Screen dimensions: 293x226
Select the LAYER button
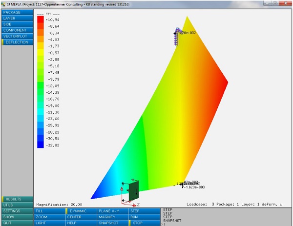(17, 18)
